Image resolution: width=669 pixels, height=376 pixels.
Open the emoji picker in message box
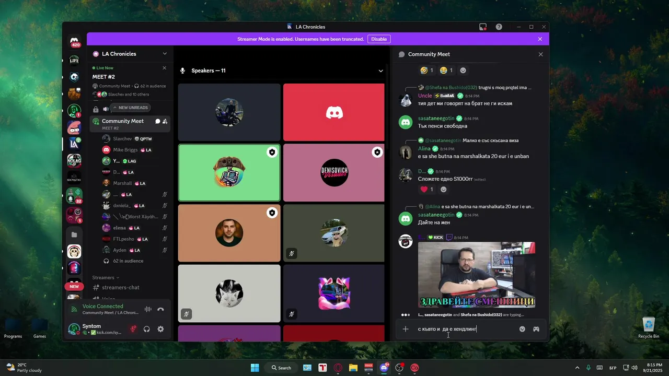point(522,329)
